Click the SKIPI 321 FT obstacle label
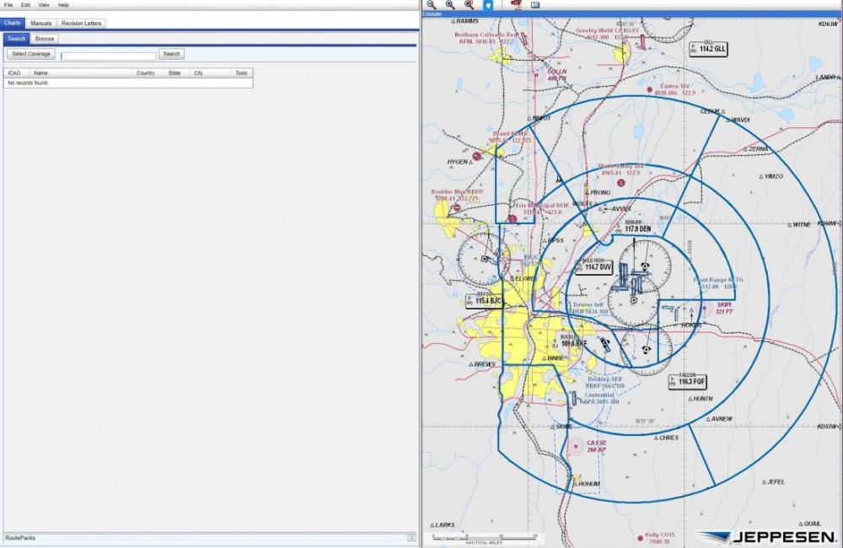Viewport: 843px width, 548px height. tap(724, 309)
